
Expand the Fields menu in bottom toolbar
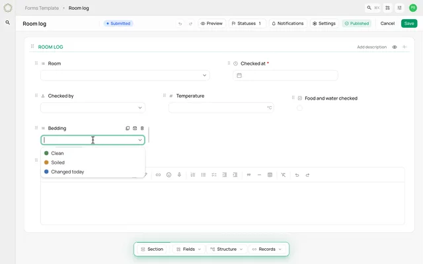tap(189, 249)
